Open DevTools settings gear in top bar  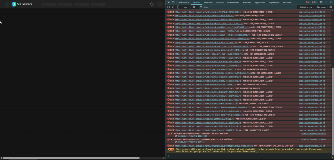click(x=321, y=2)
